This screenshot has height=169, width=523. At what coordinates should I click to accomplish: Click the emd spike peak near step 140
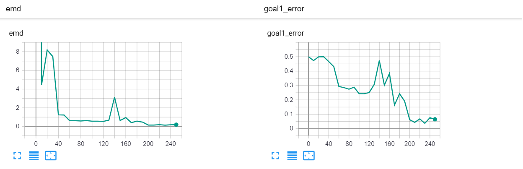[114, 97]
